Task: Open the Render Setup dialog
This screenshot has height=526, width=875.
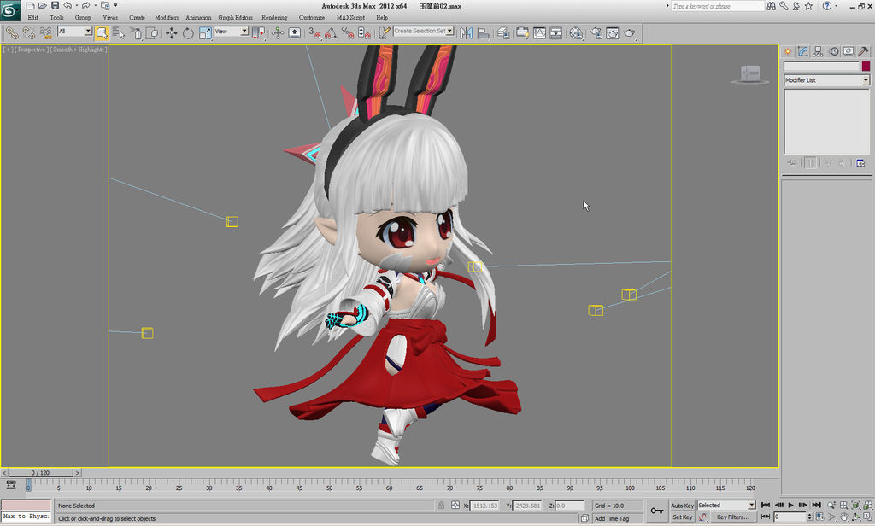Action: click(x=596, y=33)
